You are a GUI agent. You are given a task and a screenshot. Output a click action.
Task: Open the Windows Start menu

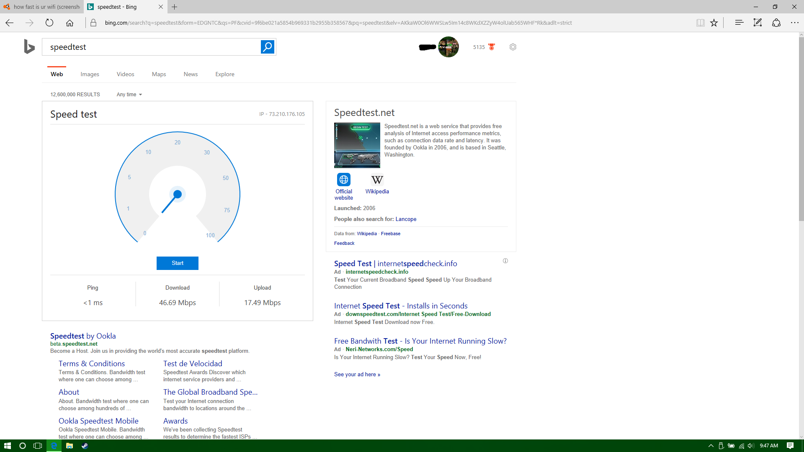click(7, 446)
